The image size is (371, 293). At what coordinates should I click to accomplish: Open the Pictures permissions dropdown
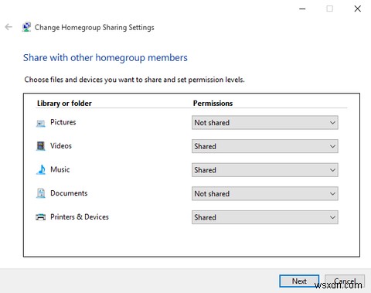(265, 123)
